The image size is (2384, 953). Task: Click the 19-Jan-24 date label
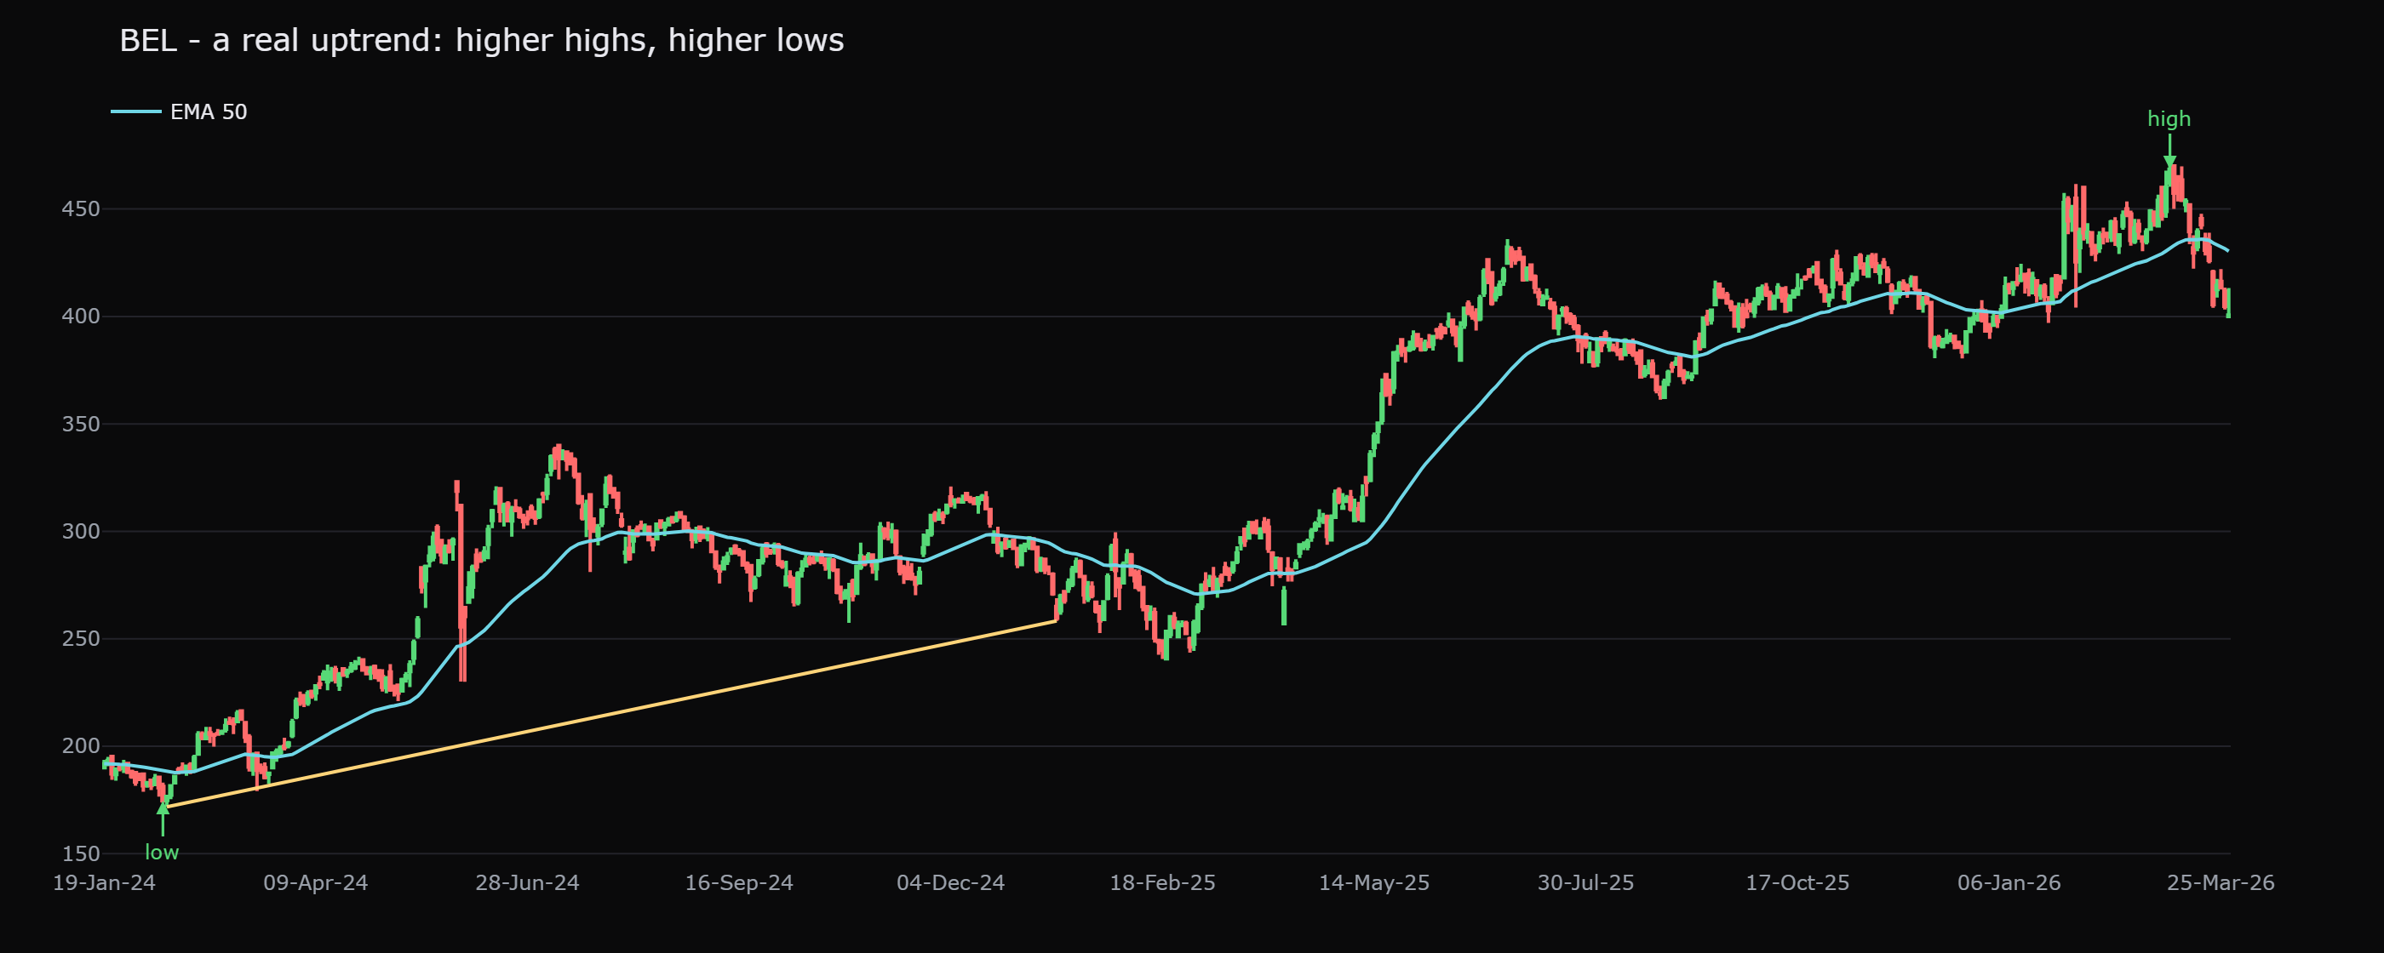(104, 882)
